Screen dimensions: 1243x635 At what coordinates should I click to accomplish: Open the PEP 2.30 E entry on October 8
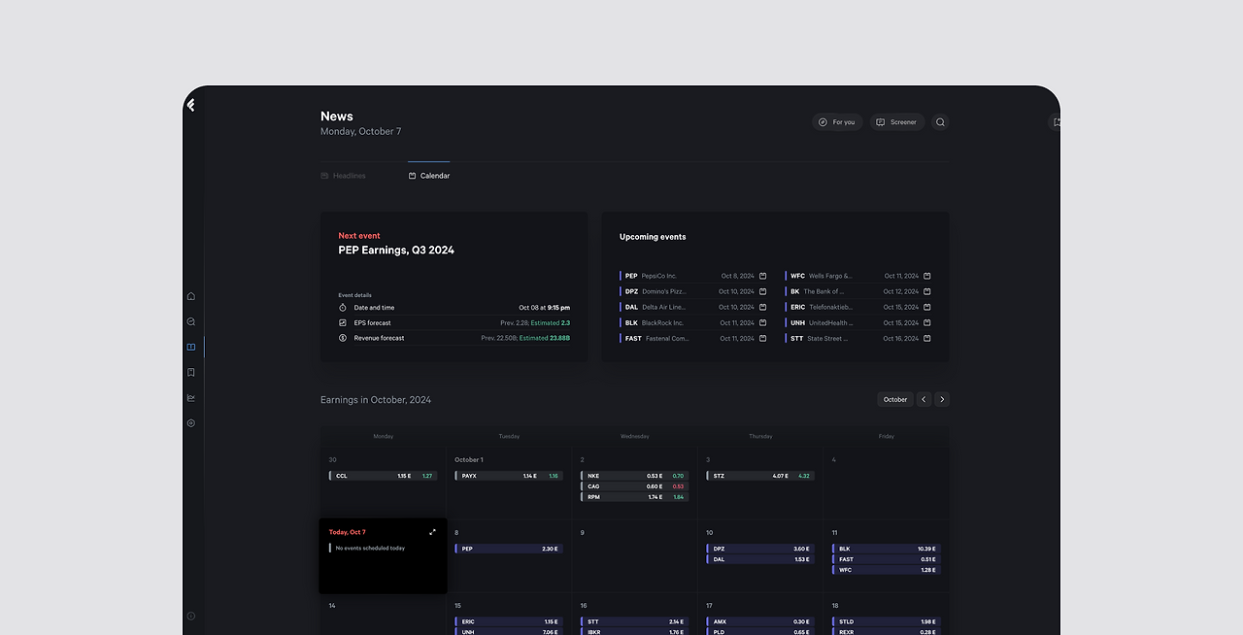(x=509, y=549)
